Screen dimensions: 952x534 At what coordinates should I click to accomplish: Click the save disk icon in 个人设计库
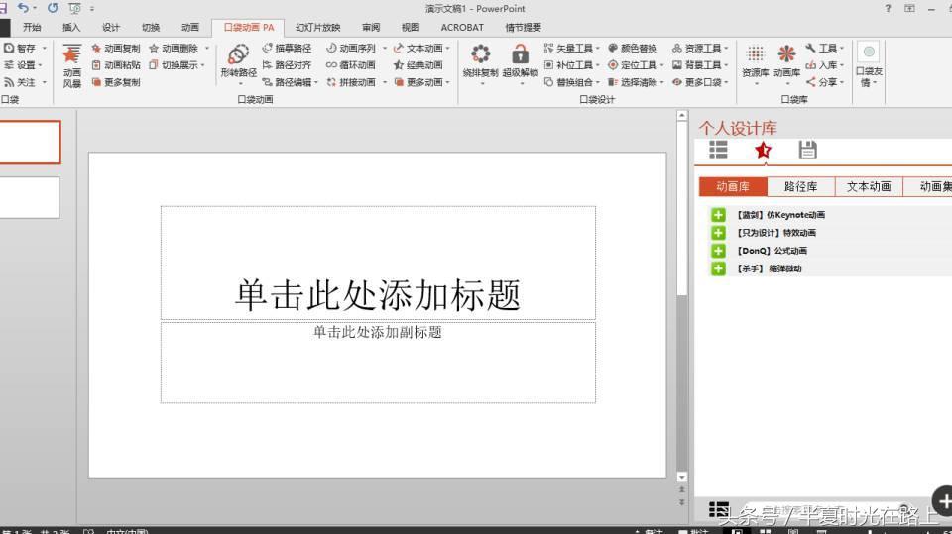click(x=807, y=150)
